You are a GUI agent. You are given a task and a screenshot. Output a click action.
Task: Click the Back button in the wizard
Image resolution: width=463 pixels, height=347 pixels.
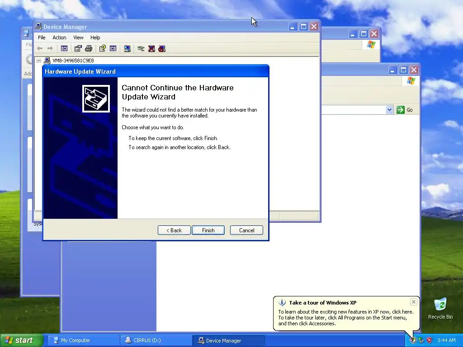coord(174,230)
